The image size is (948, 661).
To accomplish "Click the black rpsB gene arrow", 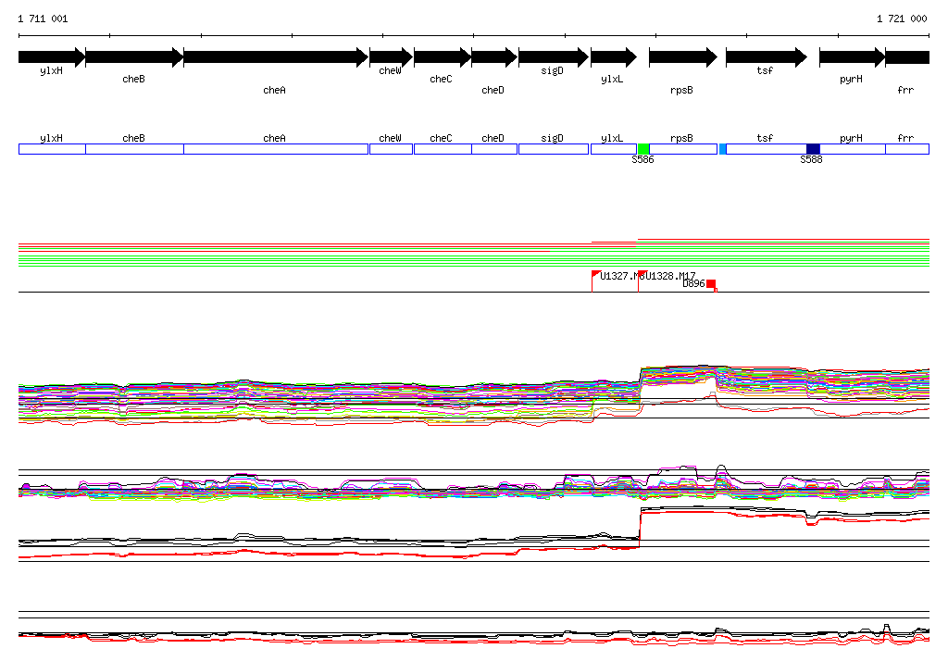I will tap(683, 57).
